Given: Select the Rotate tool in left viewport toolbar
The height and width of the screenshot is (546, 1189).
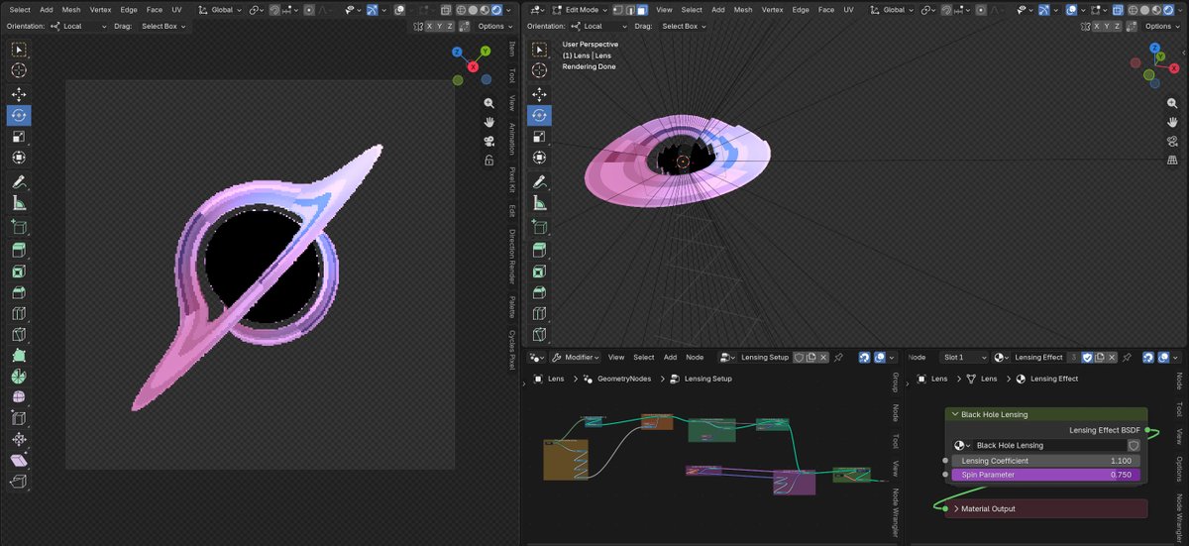Looking at the screenshot, I should [x=19, y=115].
